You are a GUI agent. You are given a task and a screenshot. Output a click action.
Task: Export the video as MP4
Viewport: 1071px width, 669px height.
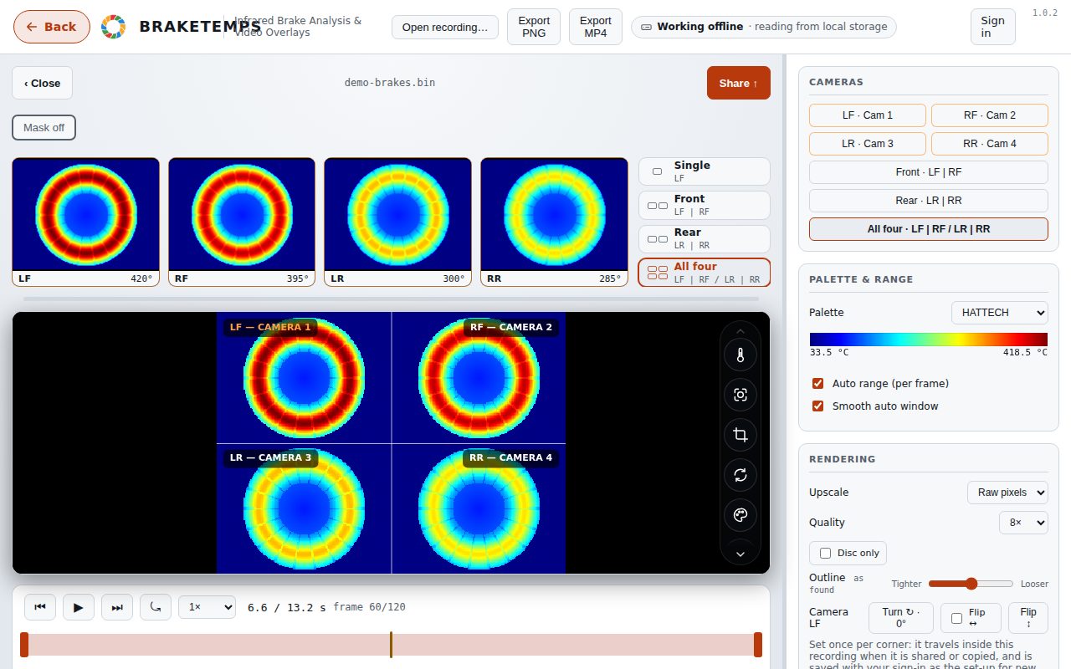(596, 27)
